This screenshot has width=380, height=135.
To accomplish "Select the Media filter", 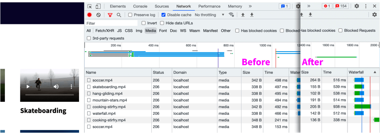I will [151, 31].
